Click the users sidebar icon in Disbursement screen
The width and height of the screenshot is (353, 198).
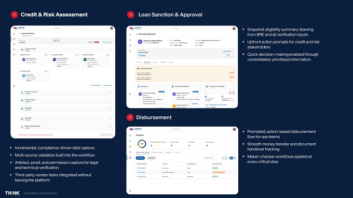click(130, 141)
